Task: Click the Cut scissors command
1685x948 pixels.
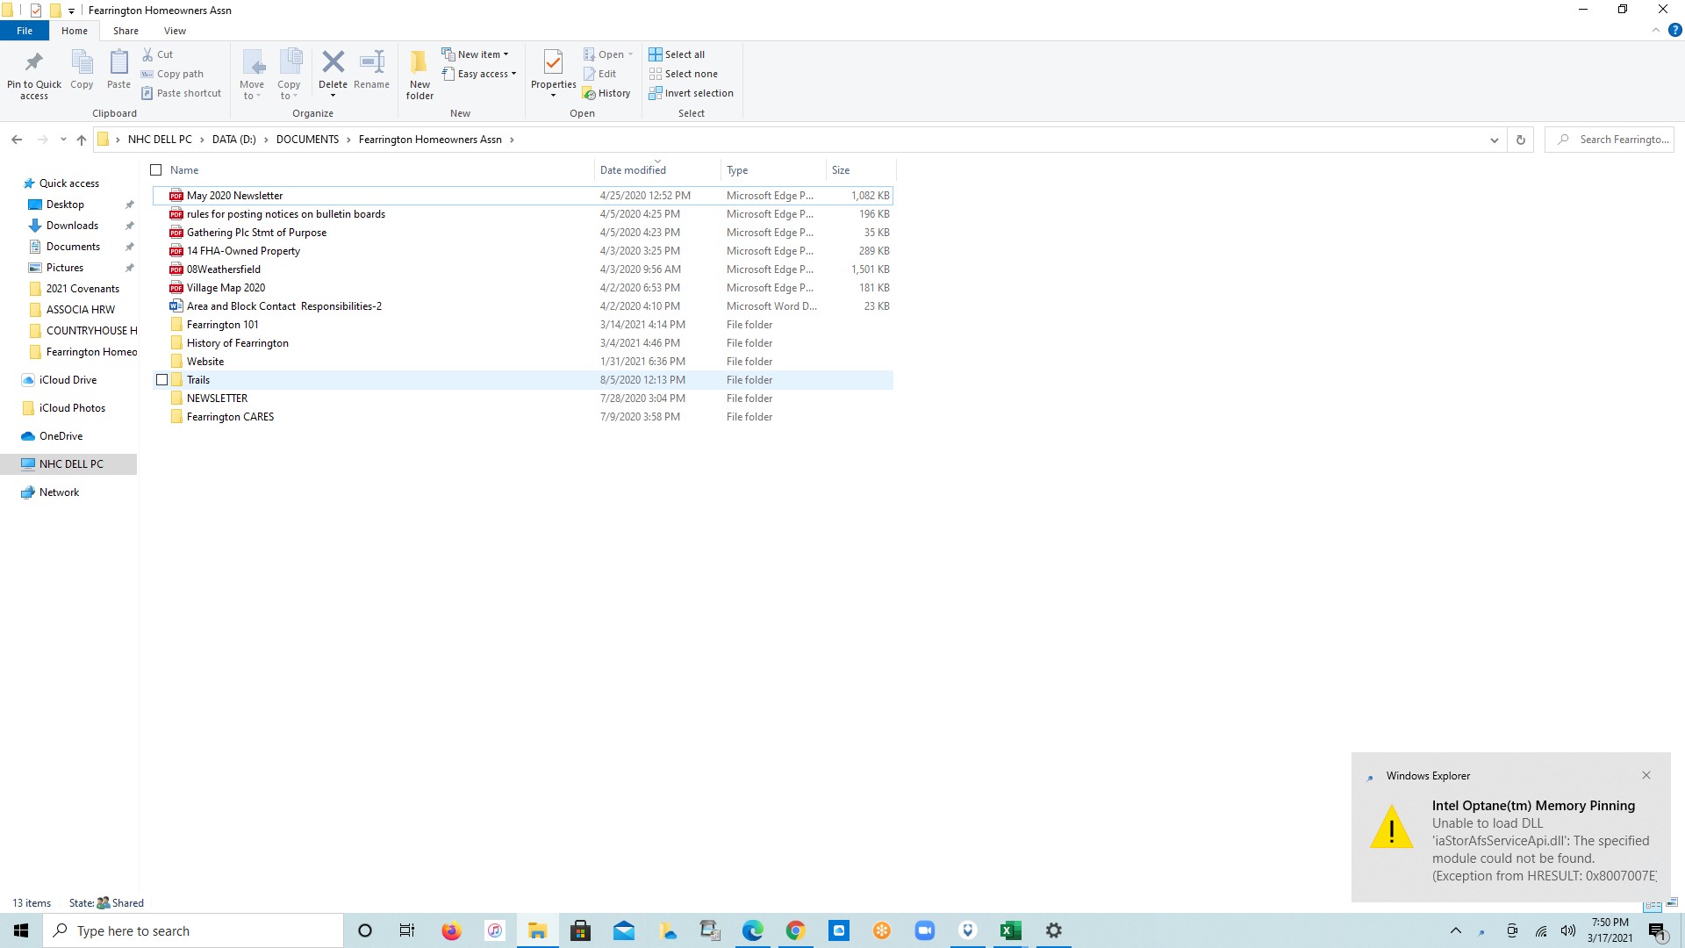Action: (x=158, y=54)
